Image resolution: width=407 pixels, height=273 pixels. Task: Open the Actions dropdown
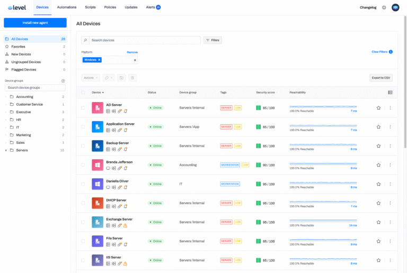pos(90,78)
